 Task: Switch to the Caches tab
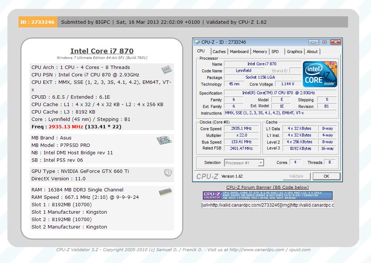[x=219, y=52]
